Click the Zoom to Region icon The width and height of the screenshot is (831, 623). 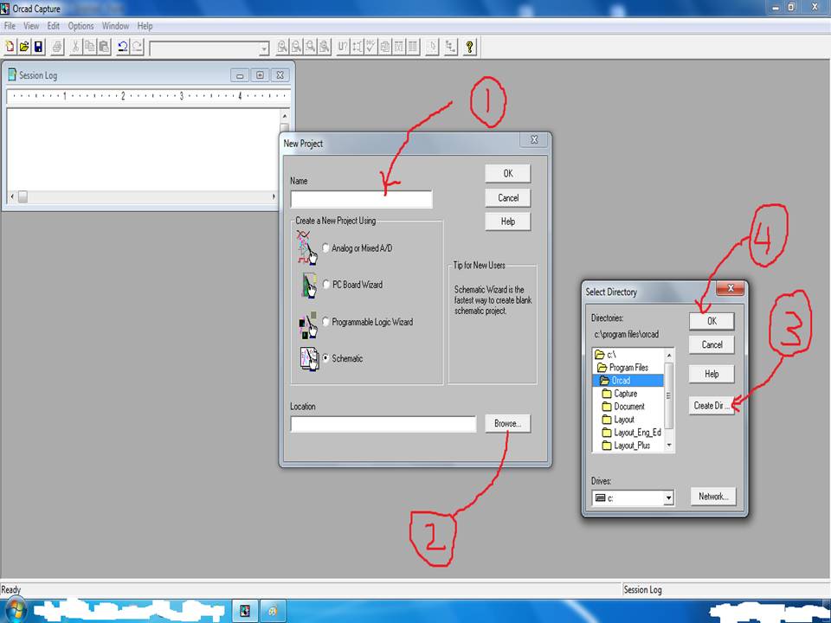[x=311, y=47]
